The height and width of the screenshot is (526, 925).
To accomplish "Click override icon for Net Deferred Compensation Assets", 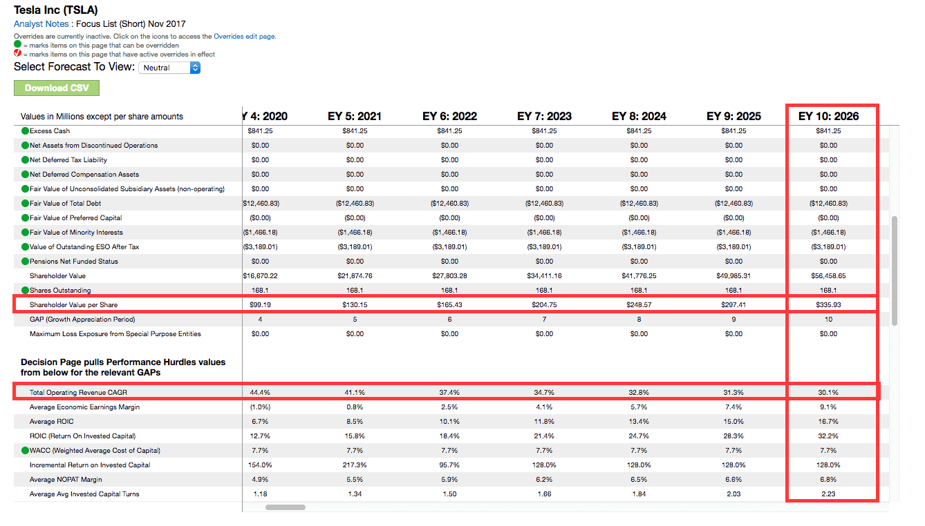I will [25, 175].
